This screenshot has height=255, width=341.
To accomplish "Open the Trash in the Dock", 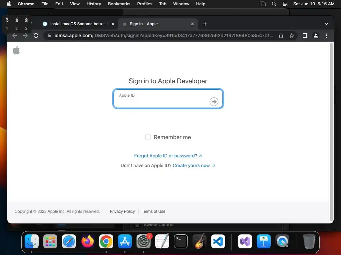I will click(309, 241).
